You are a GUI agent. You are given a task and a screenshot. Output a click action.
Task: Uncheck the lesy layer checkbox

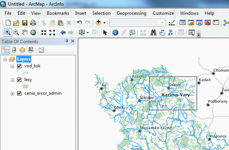(19, 80)
